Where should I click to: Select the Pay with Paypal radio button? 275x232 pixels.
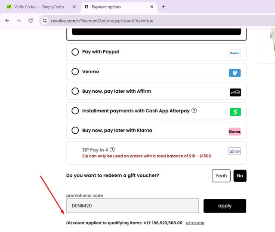tap(75, 52)
